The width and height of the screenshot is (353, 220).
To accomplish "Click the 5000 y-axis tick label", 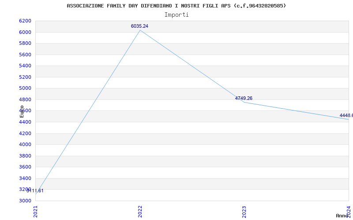I will pos(25,88).
